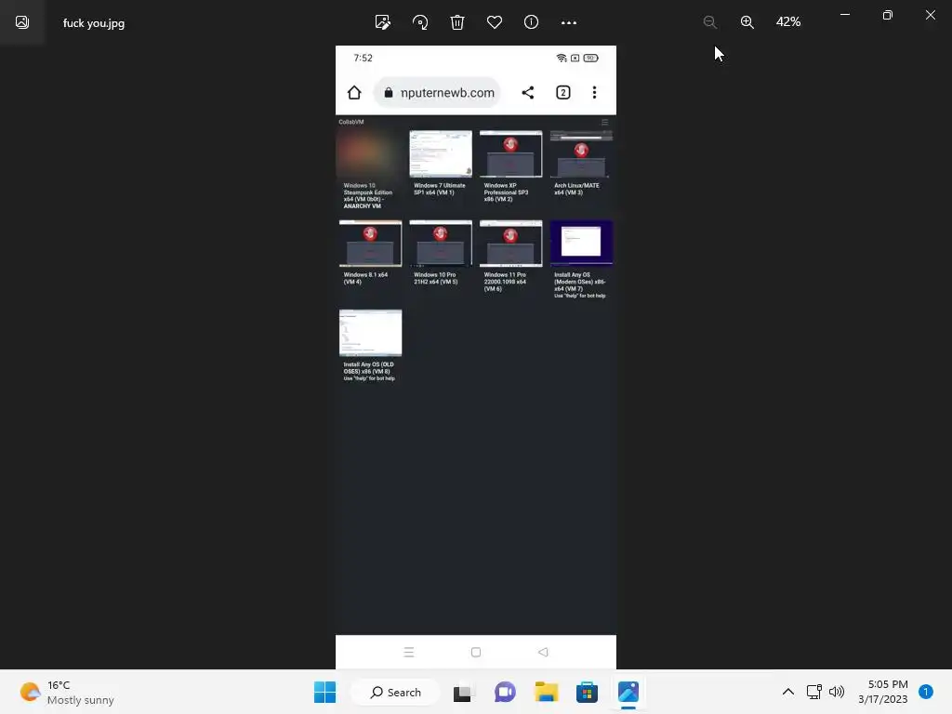Screen dimensions: 952x714
Task: Click the network status tray icon
Action: pos(813,692)
